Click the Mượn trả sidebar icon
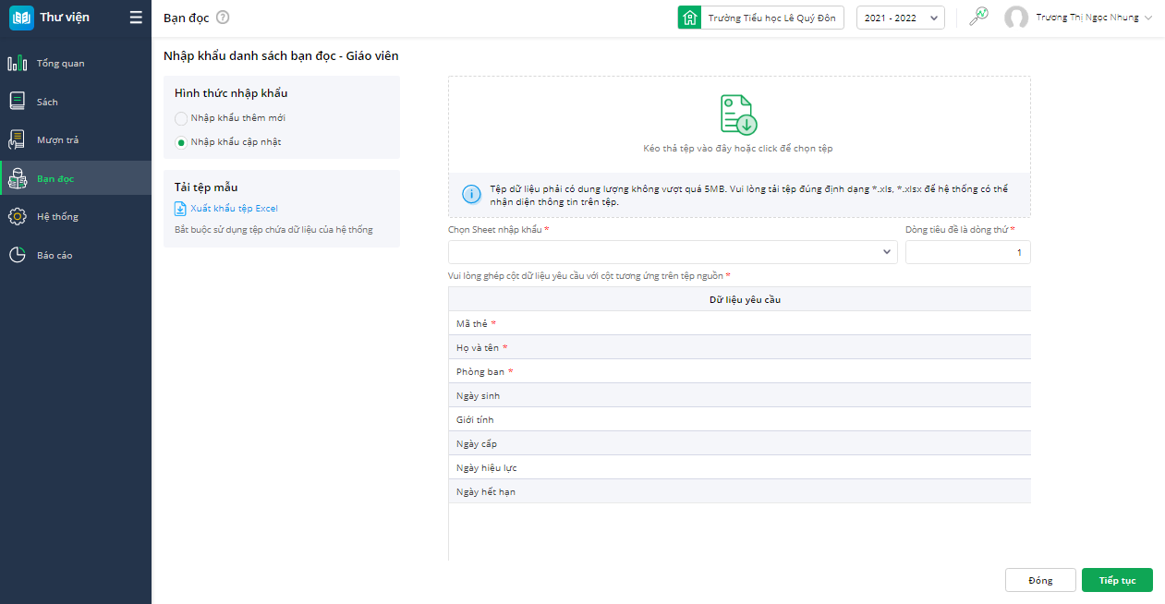Viewport: 1165px width, 604px height. coord(17,140)
